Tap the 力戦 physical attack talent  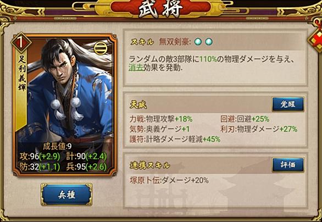(161, 119)
